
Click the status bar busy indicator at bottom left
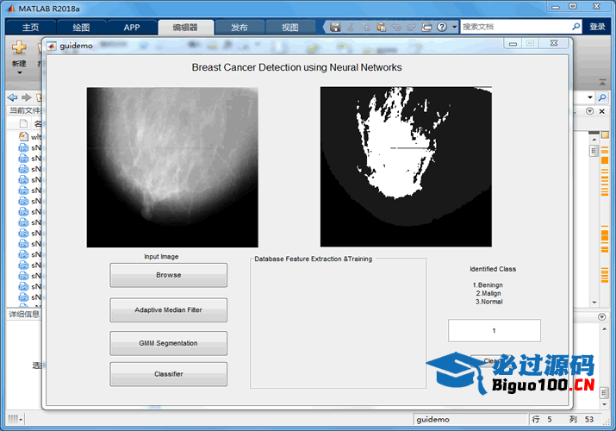[15, 419]
